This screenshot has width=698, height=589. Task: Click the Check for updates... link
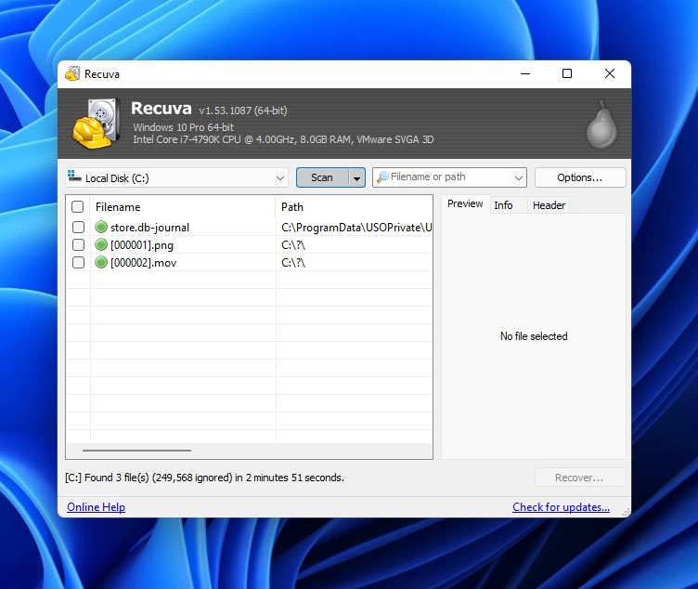[x=561, y=507]
